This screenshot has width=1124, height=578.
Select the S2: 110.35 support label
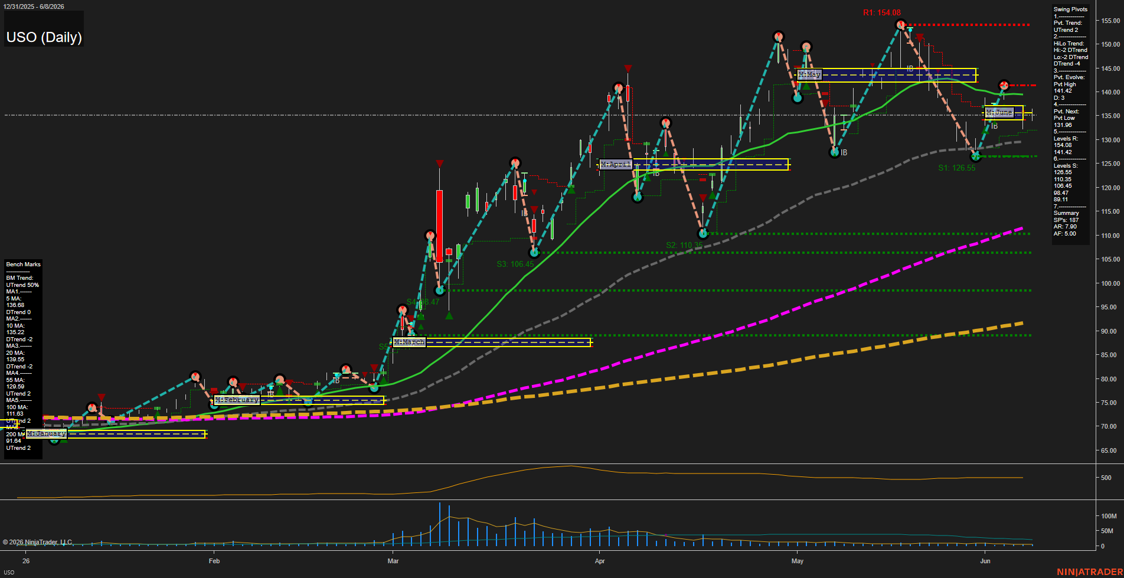(684, 245)
